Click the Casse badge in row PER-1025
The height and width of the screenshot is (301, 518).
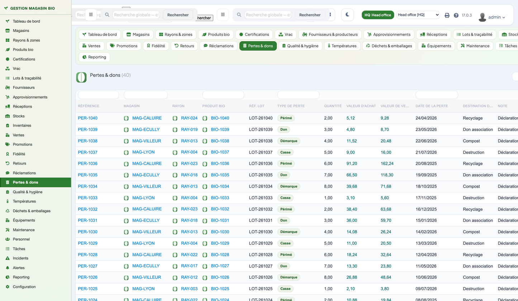tap(285, 289)
